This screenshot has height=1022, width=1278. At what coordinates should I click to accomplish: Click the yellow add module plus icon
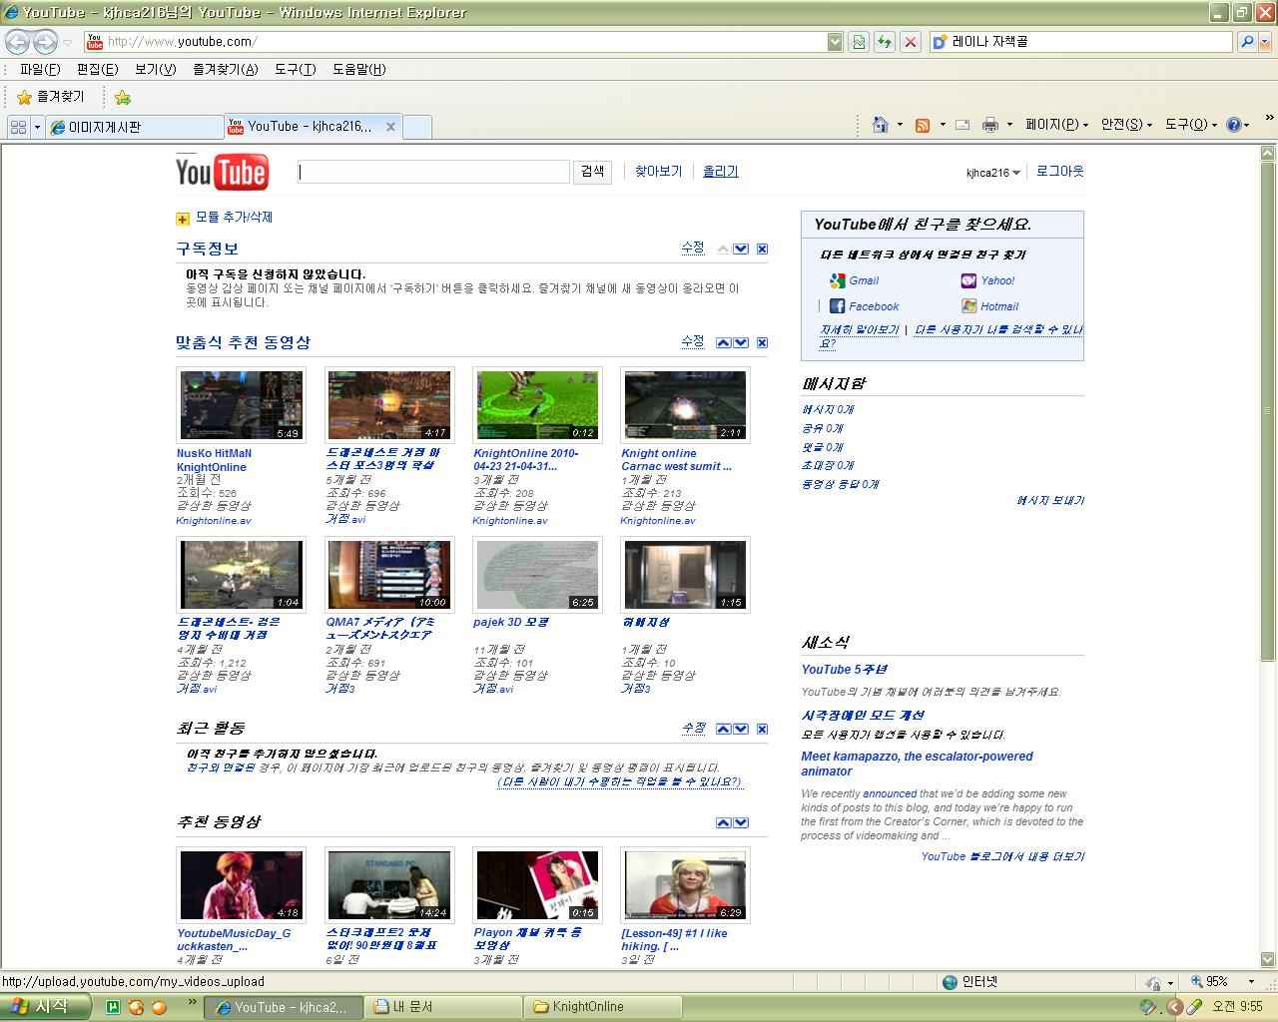(183, 219)
